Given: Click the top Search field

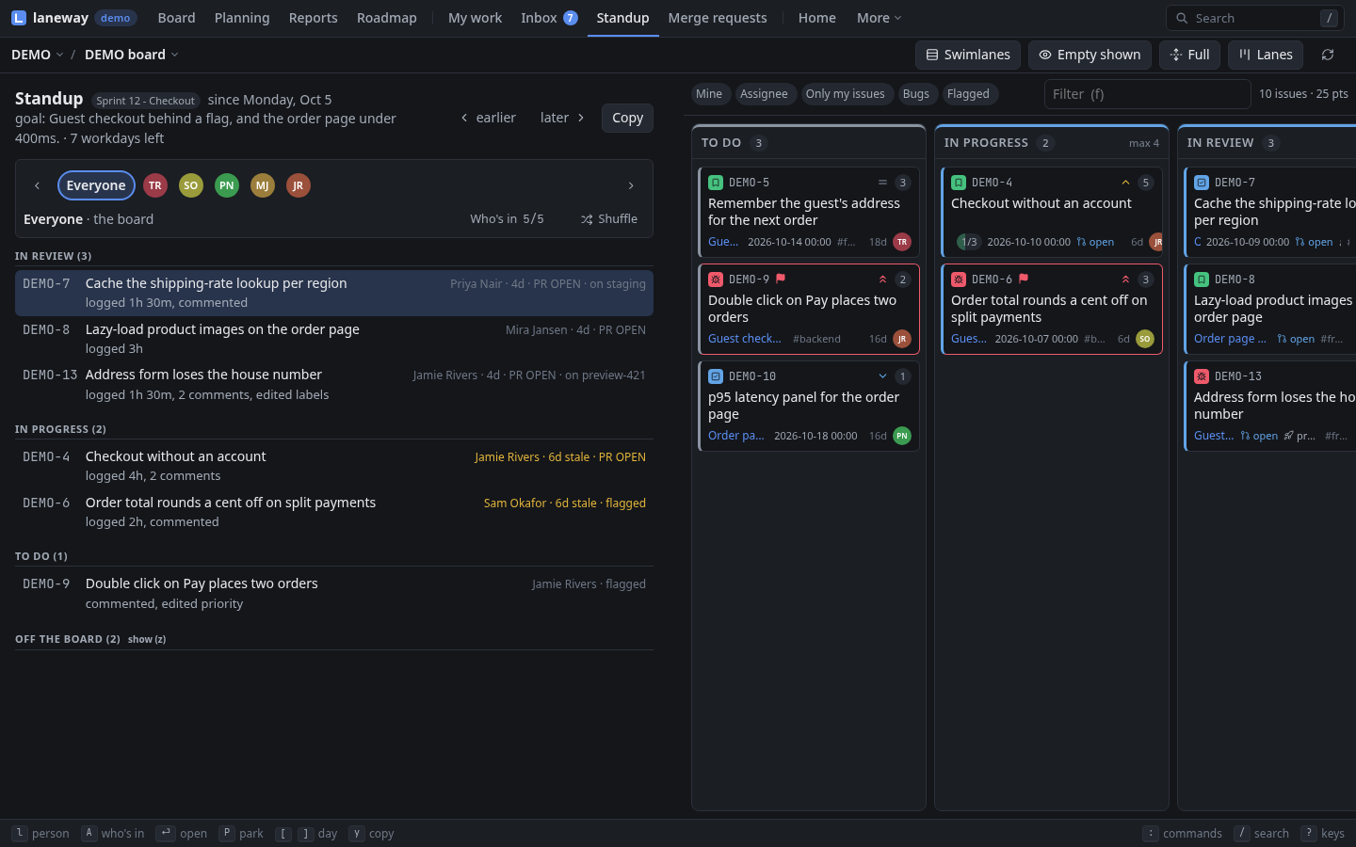Looking at the screenshot, I should point(1255,18).
